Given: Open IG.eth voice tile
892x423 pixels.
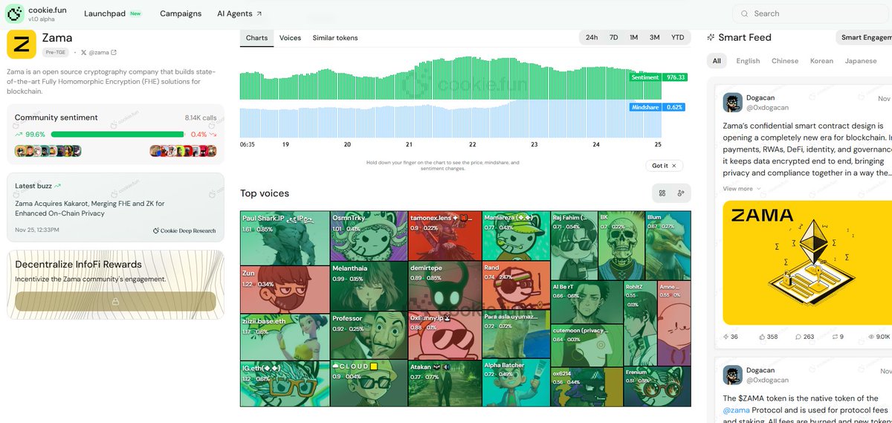Looking at the screenshot, I should (285, 384).
